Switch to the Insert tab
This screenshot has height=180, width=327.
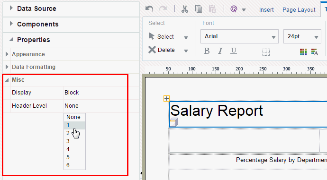coord(266,10)
